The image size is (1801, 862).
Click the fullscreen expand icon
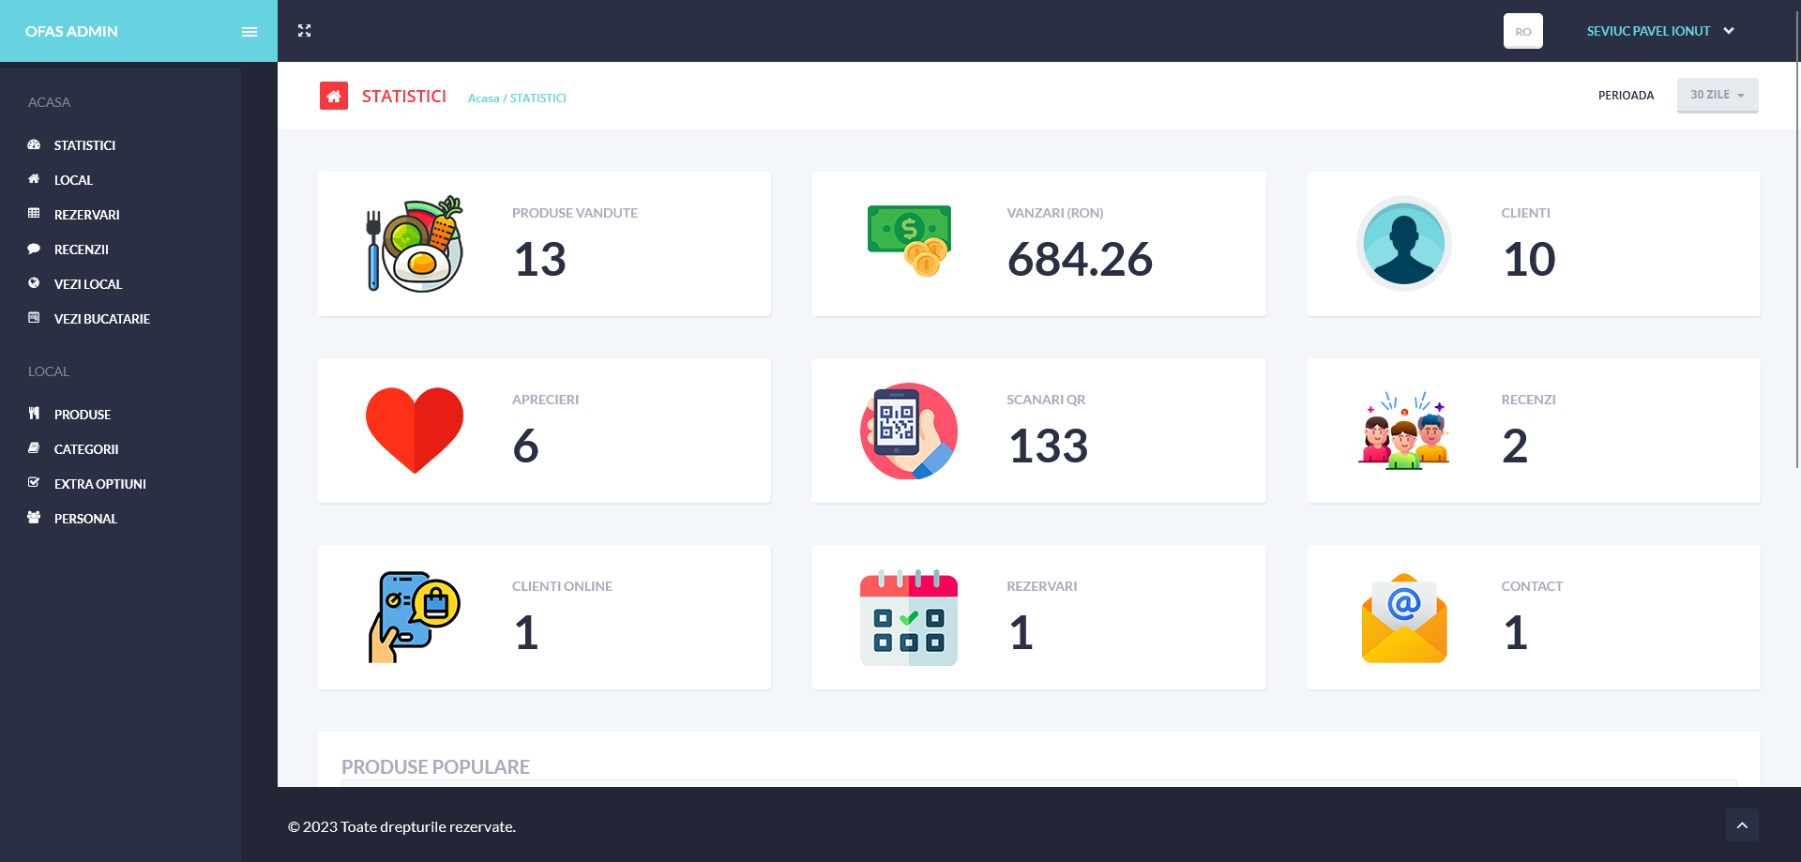click(304, 31)
